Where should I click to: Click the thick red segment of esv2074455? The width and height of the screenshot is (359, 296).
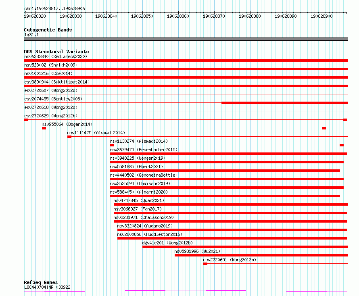pyautogui.click(x=285, y=103)
